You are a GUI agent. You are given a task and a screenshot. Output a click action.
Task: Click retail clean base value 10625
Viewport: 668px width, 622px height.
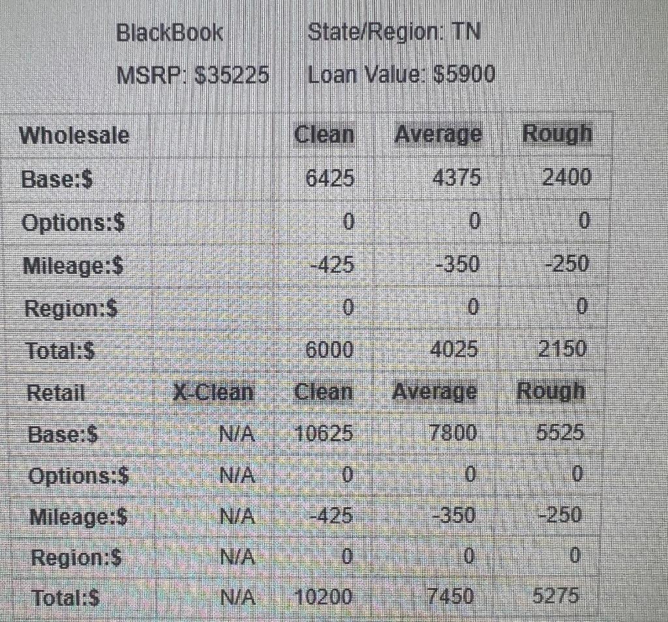coord(324,433)
